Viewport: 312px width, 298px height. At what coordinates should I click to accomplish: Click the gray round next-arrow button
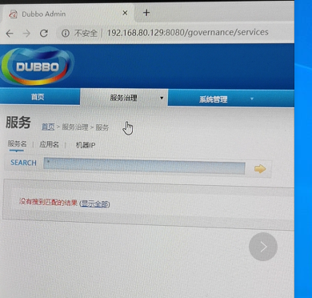point(263,247)
